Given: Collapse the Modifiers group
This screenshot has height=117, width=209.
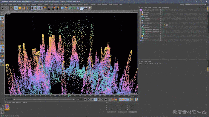Looking at the screenshot, I should [x=141, y=27].
